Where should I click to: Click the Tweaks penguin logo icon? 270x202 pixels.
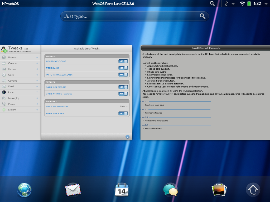[4, 49]
